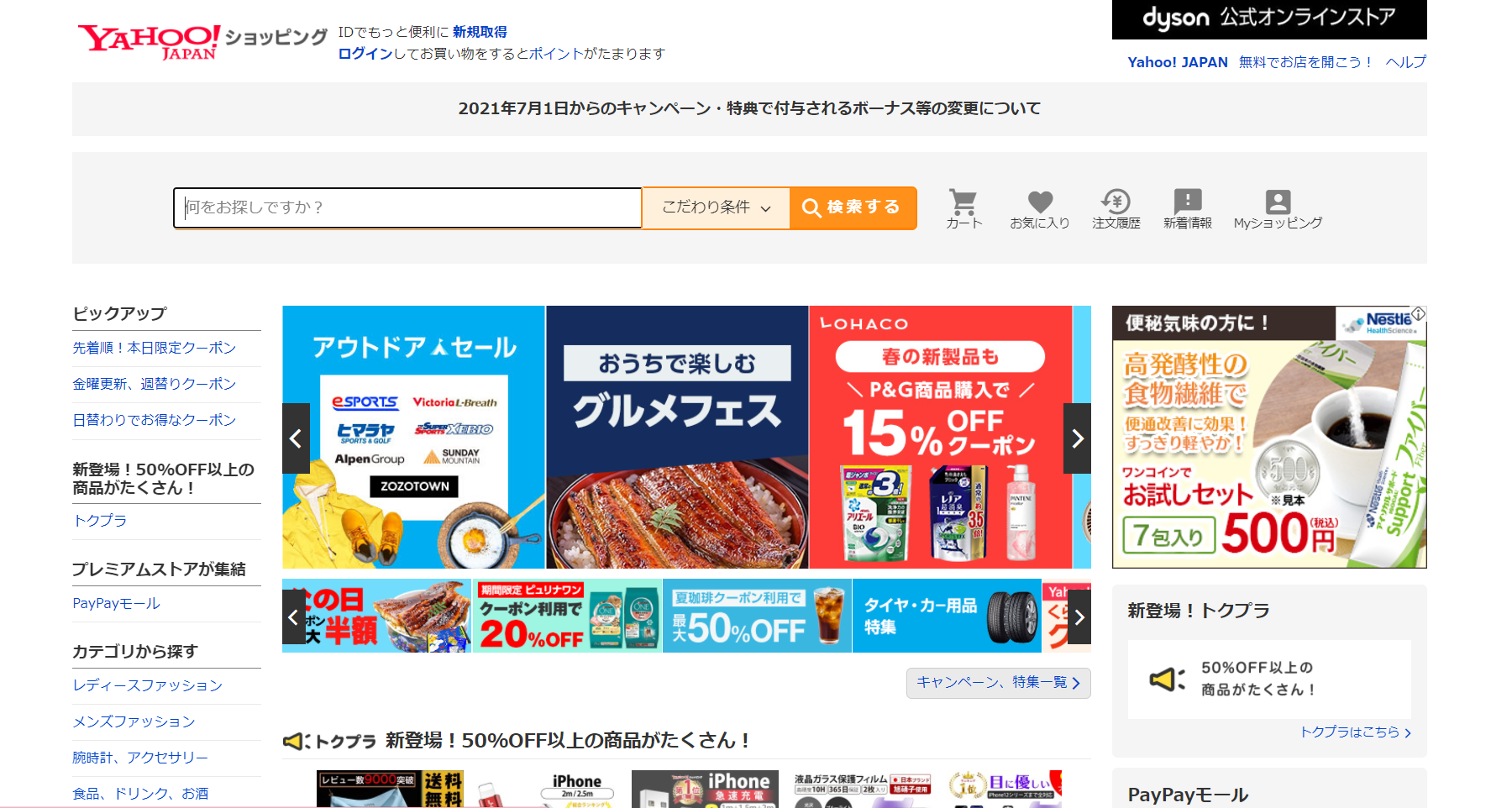Open new arrivals notification icon
The width and height of the screenshot is (1491, 808).
(1187, 202)
